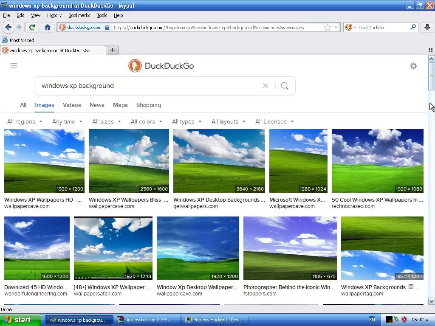This screenshot has height=326, width=435.
Task: Click the red shield tray icon
Action: [x=404, y=320]
